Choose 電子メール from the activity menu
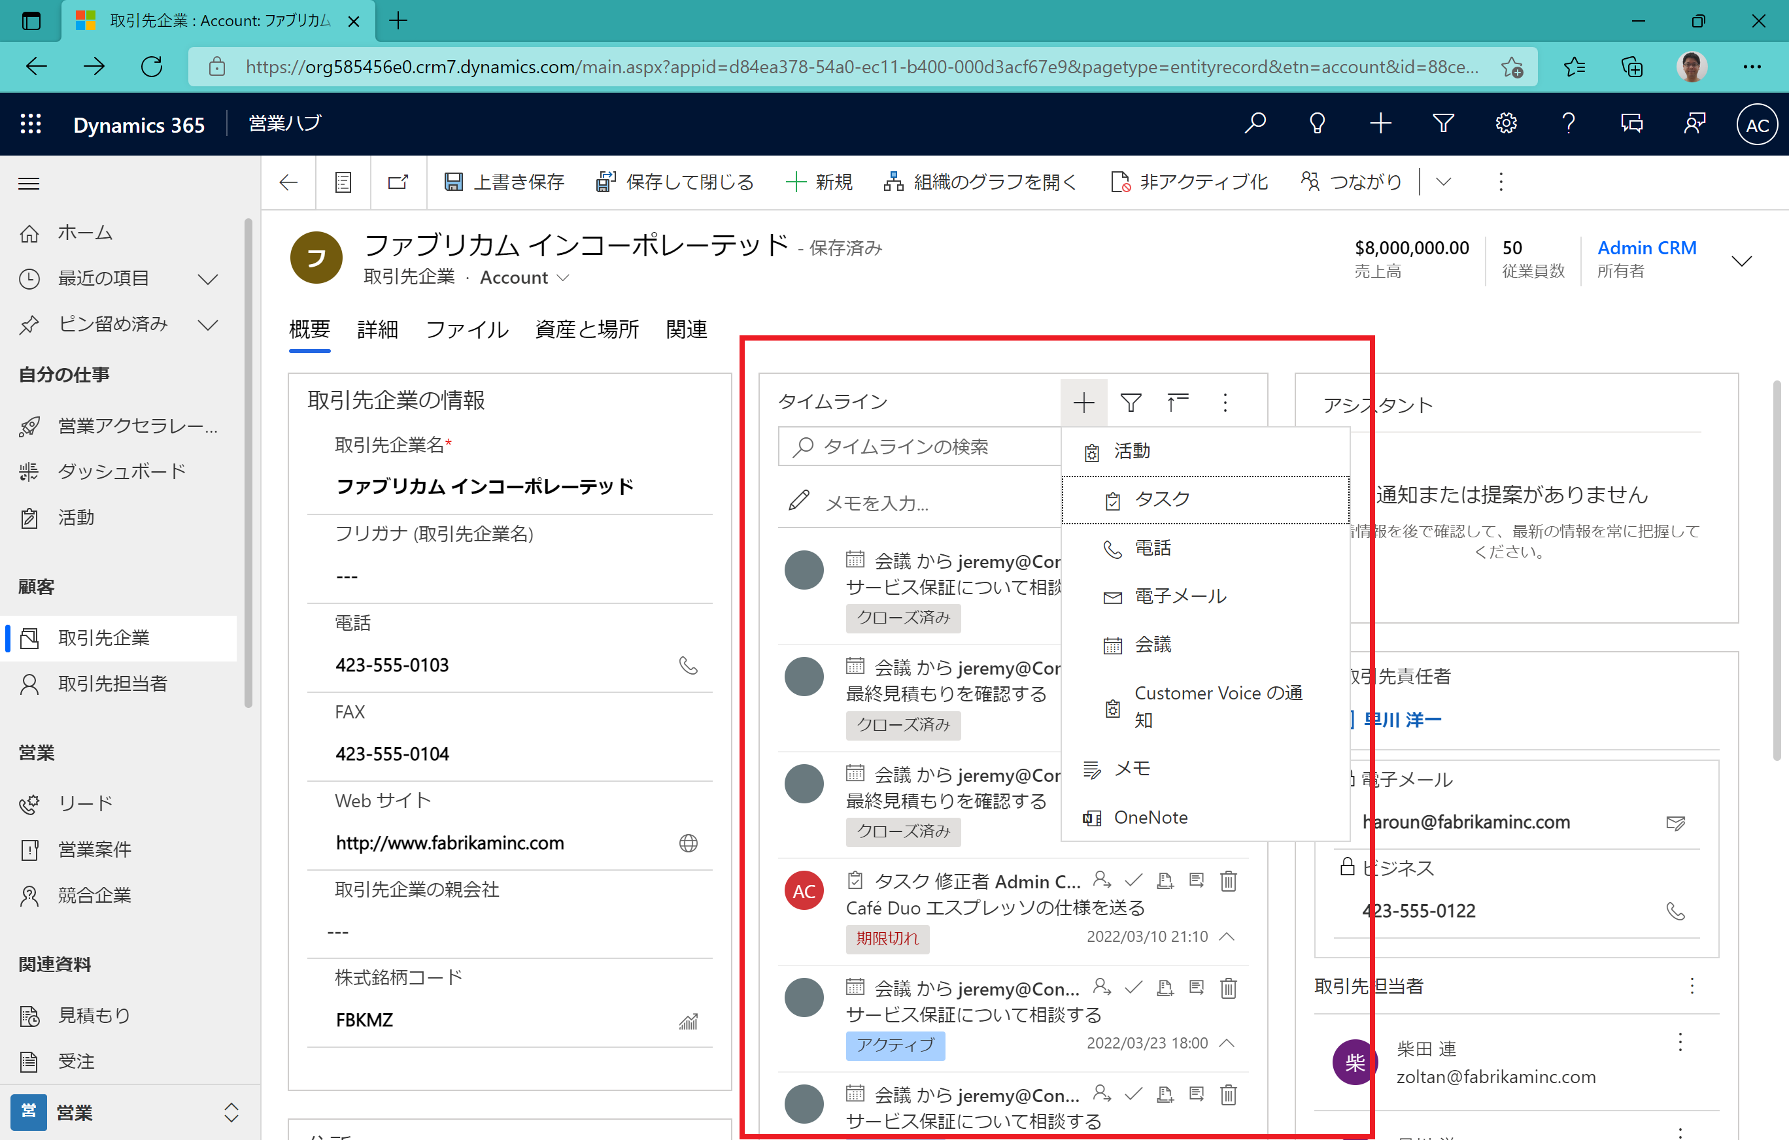The width and height of the screenshot is (1789, 1140). pos(1205,596)
